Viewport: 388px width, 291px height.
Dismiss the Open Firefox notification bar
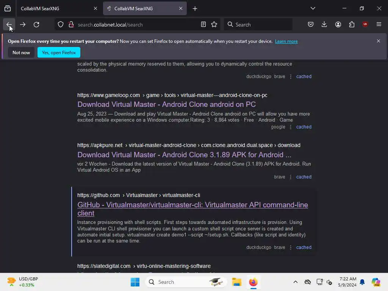pyautogui.click(x=379, y=41)
